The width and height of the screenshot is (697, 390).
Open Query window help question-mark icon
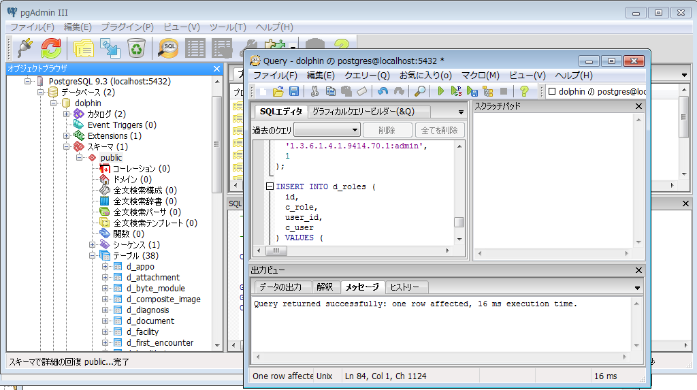tap(525, 92)
